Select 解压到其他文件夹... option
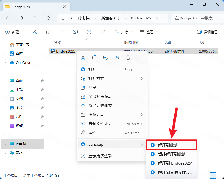Image resolution: width=224 pixels, height=179 pixels. [x=171, y=172]
